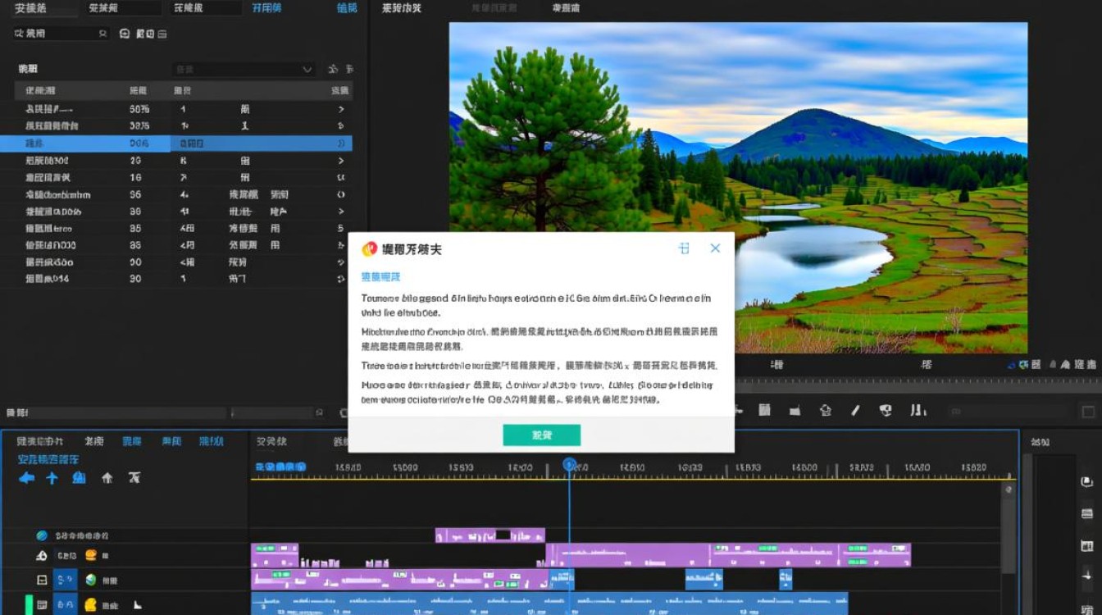Image resolution: width=1102 pixels, height=615 pixels.
Task: Click the blue globe icon on top track
Action: [x=42, y=535]
